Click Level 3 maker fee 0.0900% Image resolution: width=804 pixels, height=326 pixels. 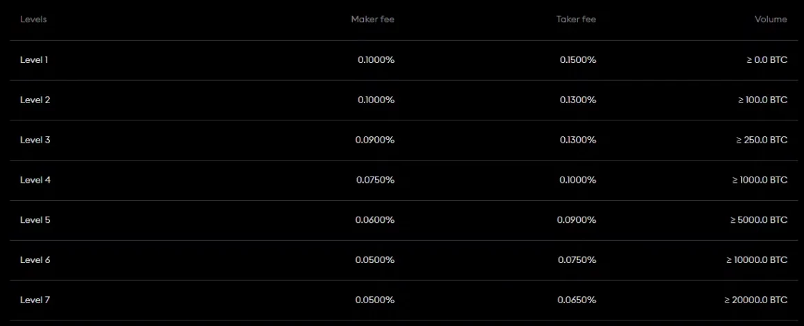pos(375,140)
